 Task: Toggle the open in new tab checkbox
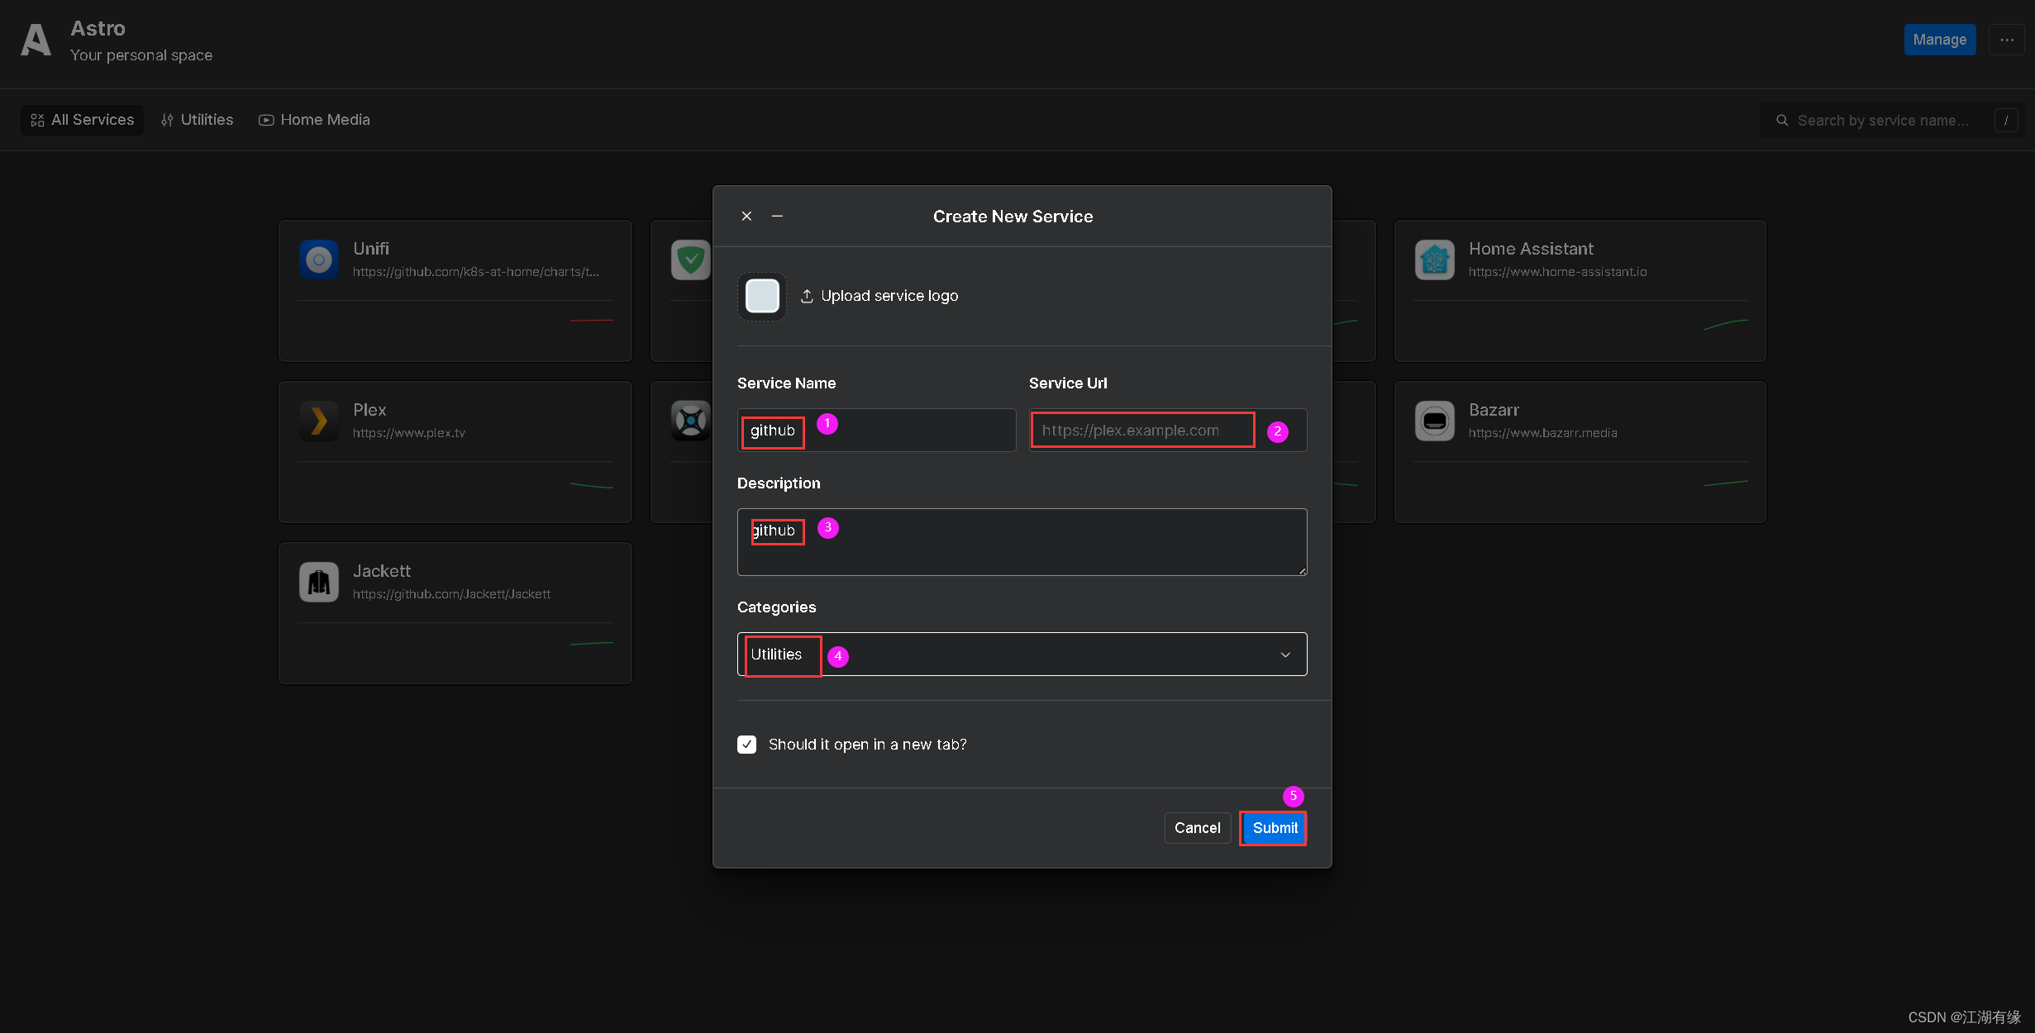(x=746, y=745)
